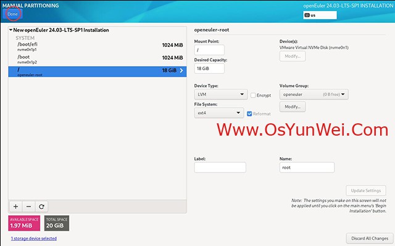Click Modify button under Volume Group

(293, 107)
